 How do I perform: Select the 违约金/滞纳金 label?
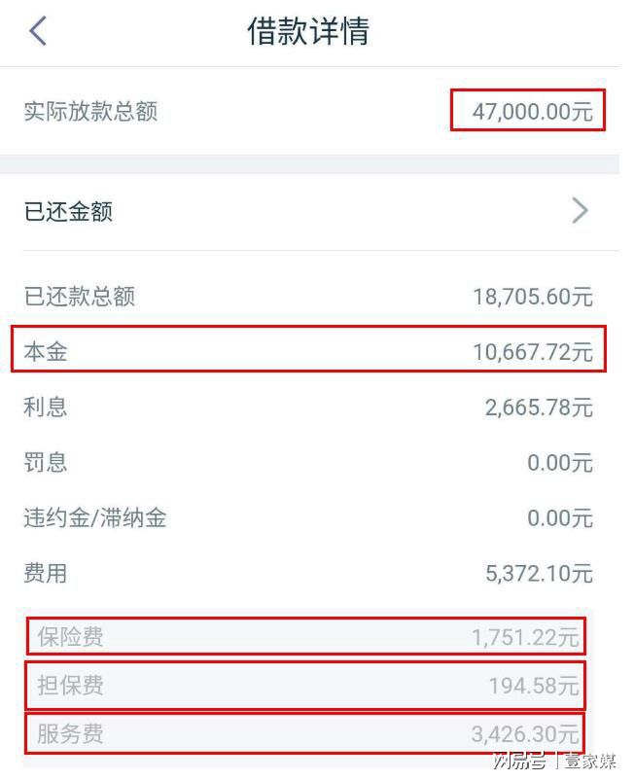point(95,517)
